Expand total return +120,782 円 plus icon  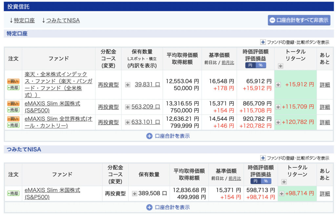pyautogui.click(x=278, y=122)
